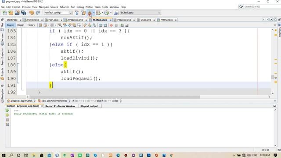Open the Windows Start menu
Viewport: 281px width, 158px height.
(x=4, y=155)
